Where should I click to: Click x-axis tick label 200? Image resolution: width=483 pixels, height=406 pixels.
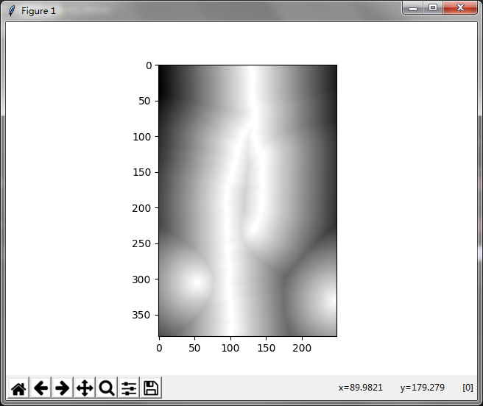click(302, 348)
